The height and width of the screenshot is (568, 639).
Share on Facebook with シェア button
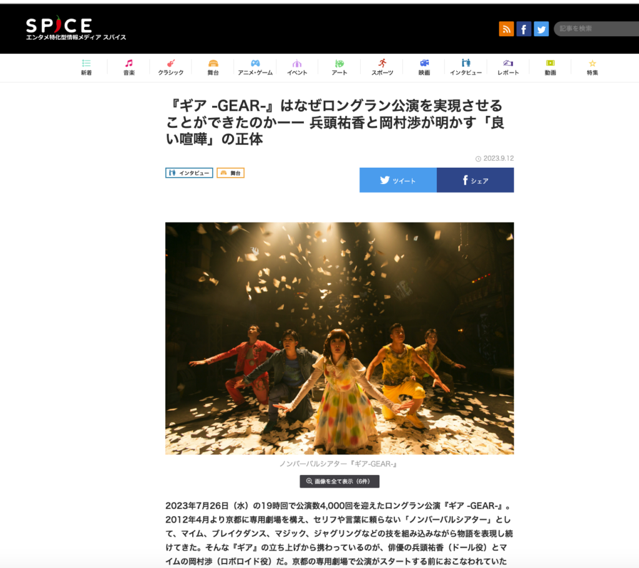pyautogui.click(x=475, y=180)
